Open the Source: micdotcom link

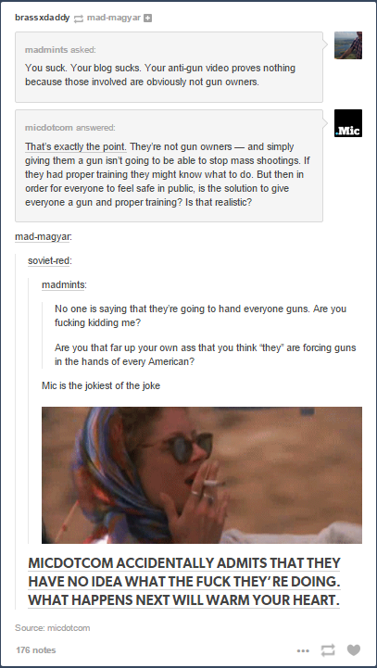pos(53,627)
